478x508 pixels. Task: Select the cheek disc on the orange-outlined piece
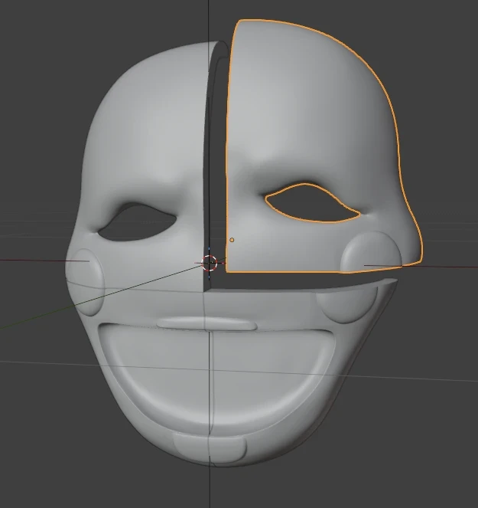371,252
